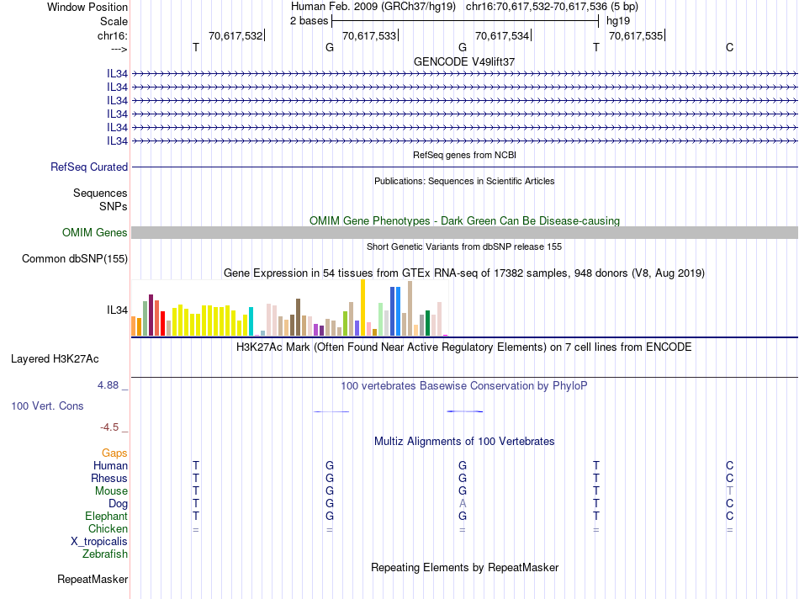Click the C base in Human alignment row
Image resolution: width=799 pixels, height=599 pixels.
(730, 465)
